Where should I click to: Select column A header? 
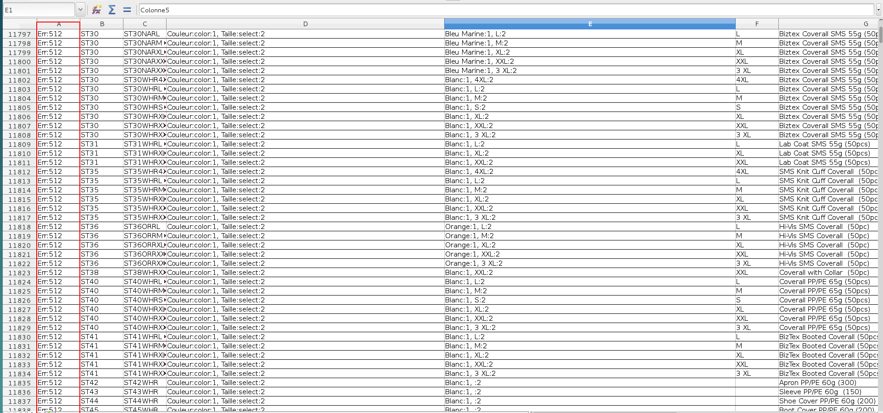(x=58, y=24)
